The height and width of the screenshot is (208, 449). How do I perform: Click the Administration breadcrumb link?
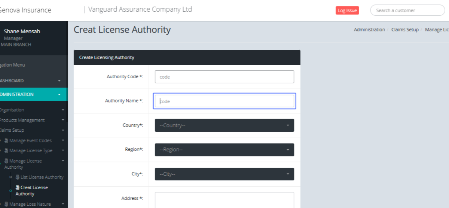tap(369, 30)
